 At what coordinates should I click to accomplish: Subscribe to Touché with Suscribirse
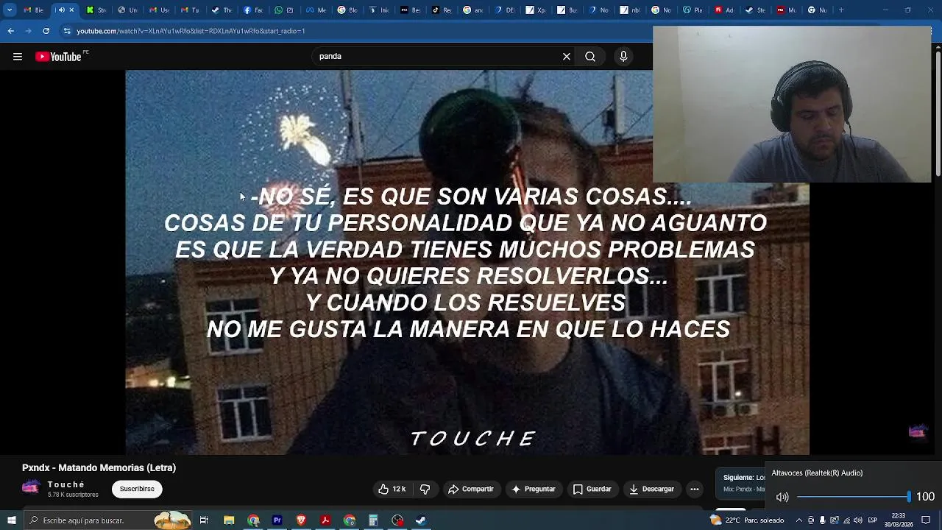point(137,489)
